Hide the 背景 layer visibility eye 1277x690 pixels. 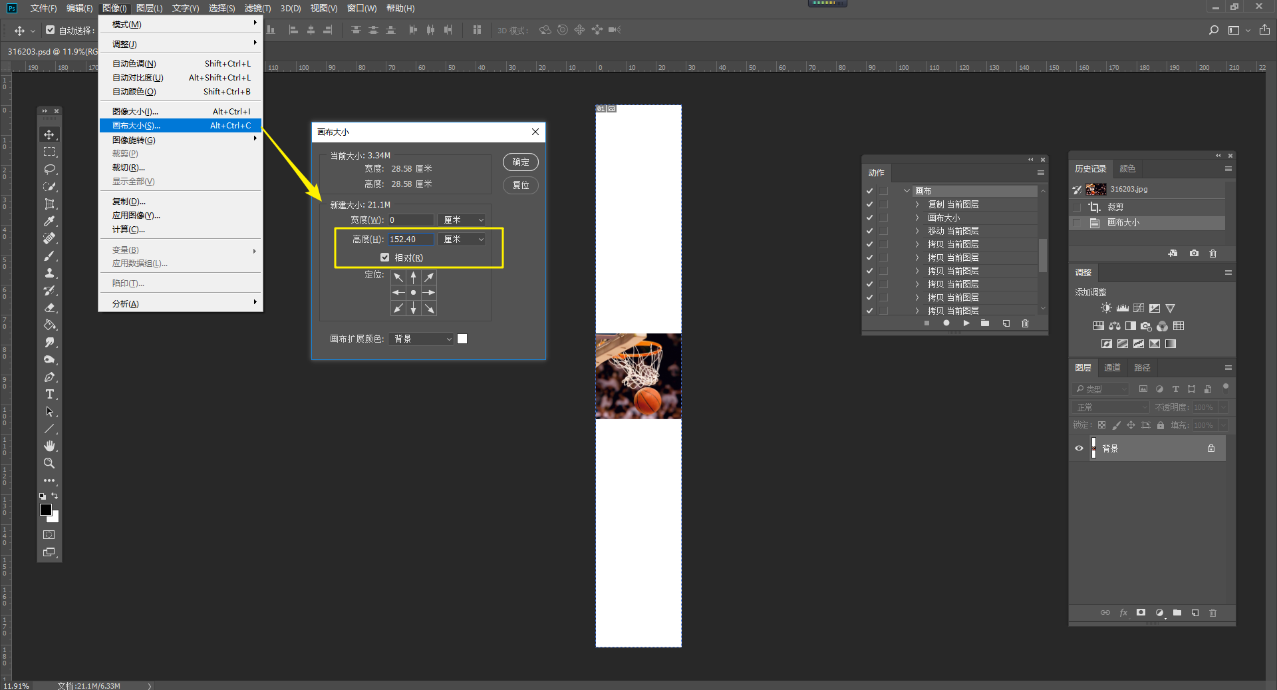(1079, 448)
